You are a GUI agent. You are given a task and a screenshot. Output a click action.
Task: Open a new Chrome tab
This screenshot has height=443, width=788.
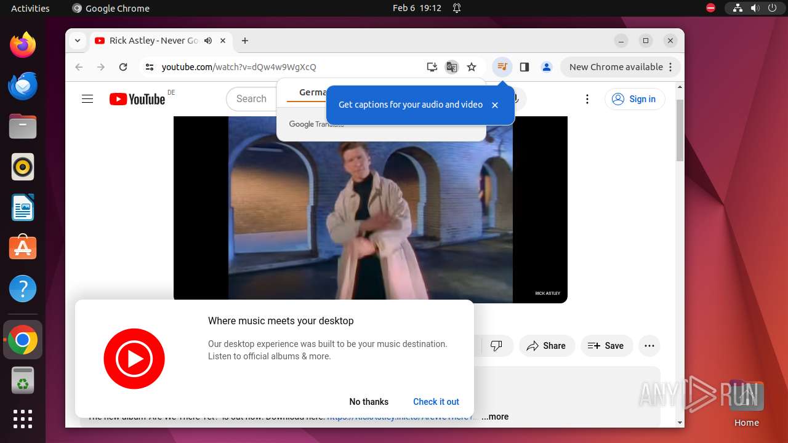[245, 41]
